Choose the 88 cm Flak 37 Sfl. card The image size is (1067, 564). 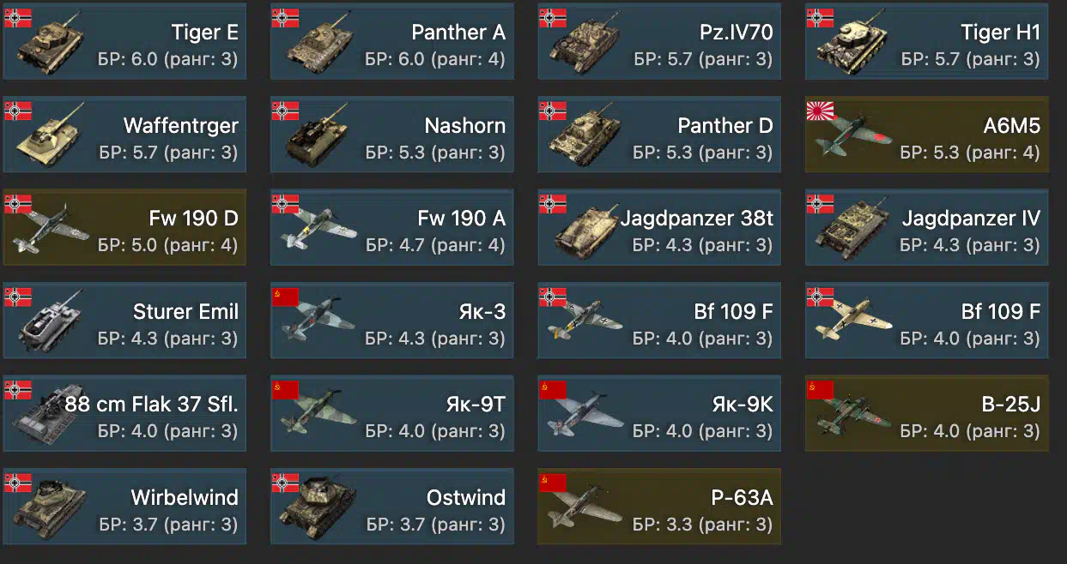124,413
